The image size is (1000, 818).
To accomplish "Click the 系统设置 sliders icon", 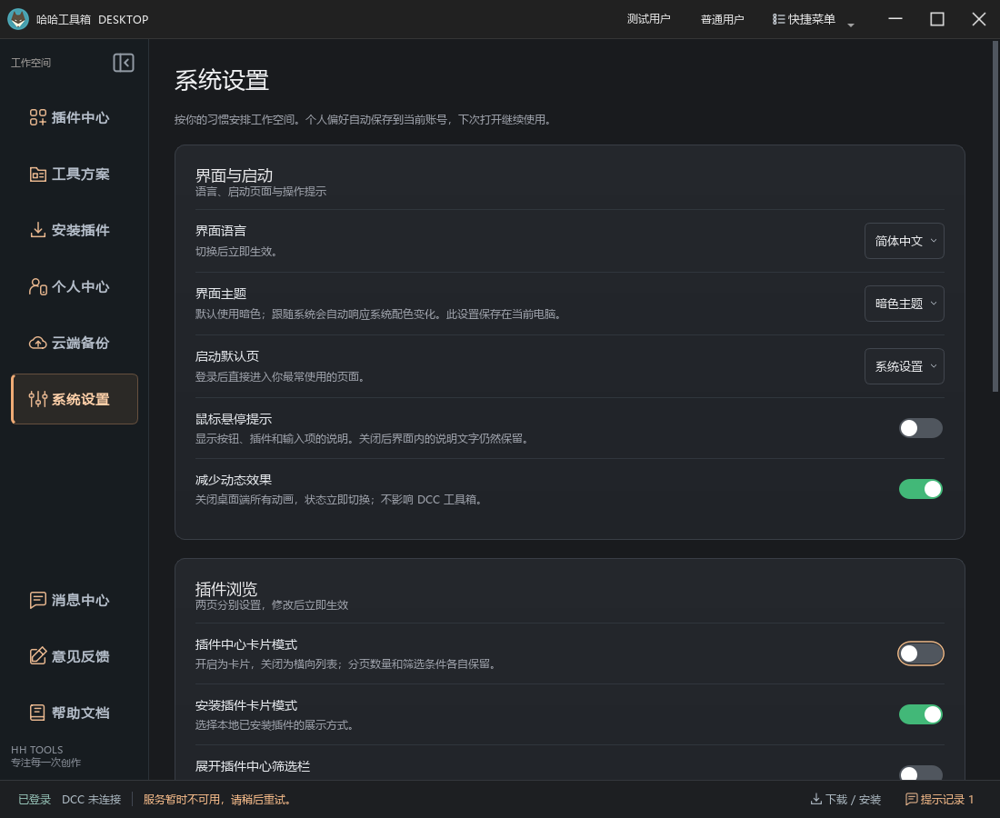I will pyautogui.click(x=37, y=399).
